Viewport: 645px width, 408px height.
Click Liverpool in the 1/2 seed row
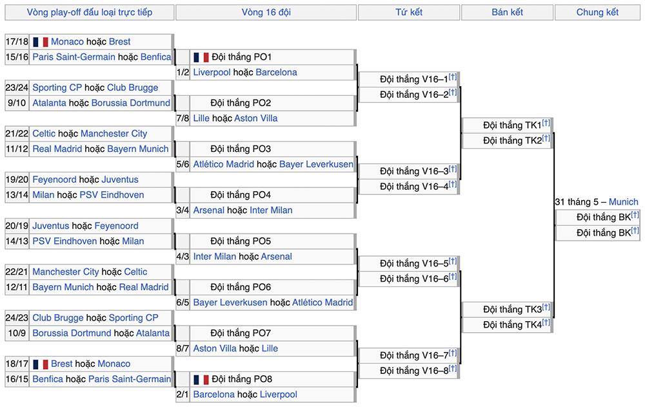[212, 73]
